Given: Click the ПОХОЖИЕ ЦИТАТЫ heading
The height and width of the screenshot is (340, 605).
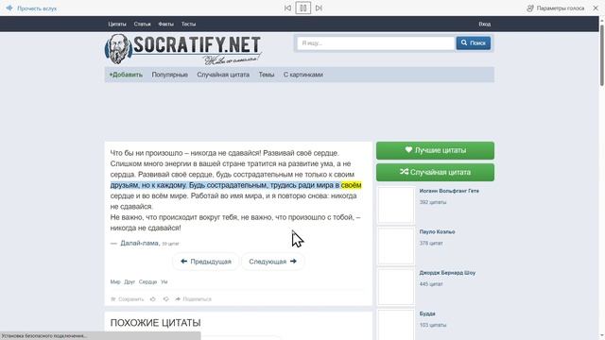Looking at the screenshot, I should point(155,323).
